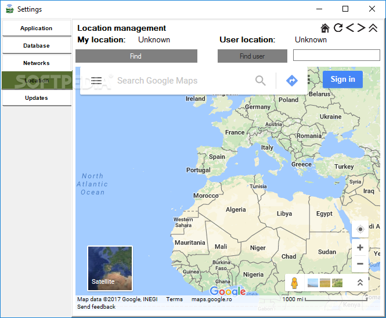The width and height of the screenshot is (386, 318).
Task: Zoom out the map with minus
Action: tap(360, 263)
